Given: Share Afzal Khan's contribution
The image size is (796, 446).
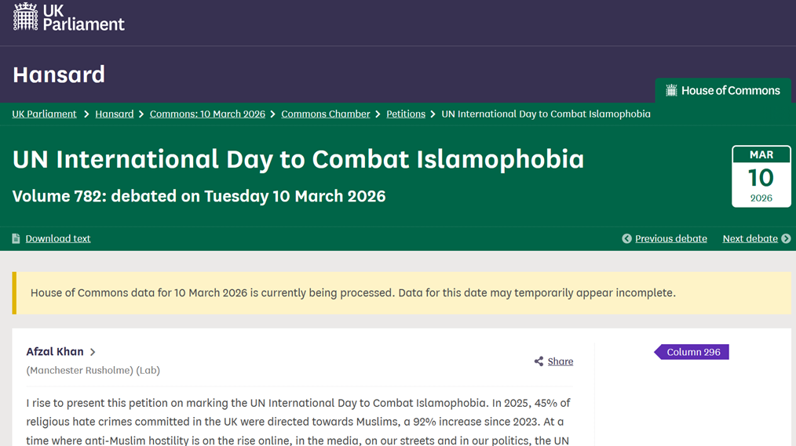Looking at the screenshot, I should click(x=560, y=361).
